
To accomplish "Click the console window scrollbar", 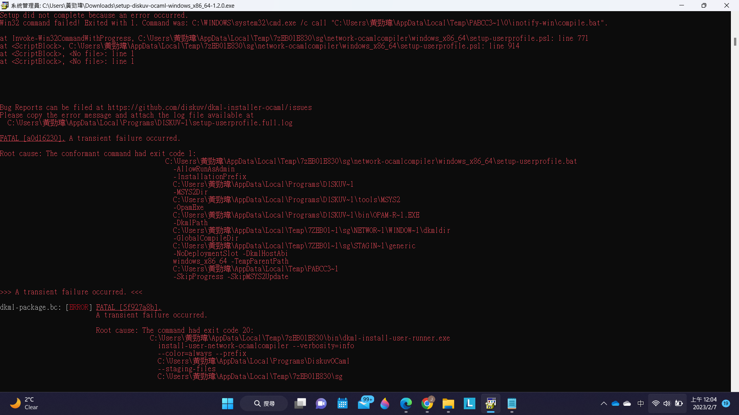I will 735,42.
